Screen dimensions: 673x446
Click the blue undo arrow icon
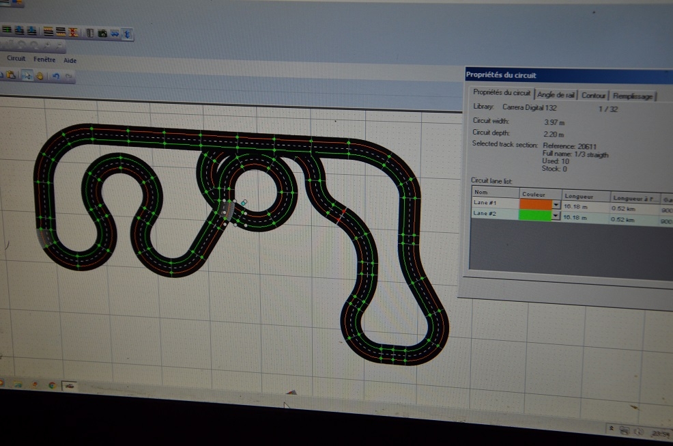pos(56,76)
